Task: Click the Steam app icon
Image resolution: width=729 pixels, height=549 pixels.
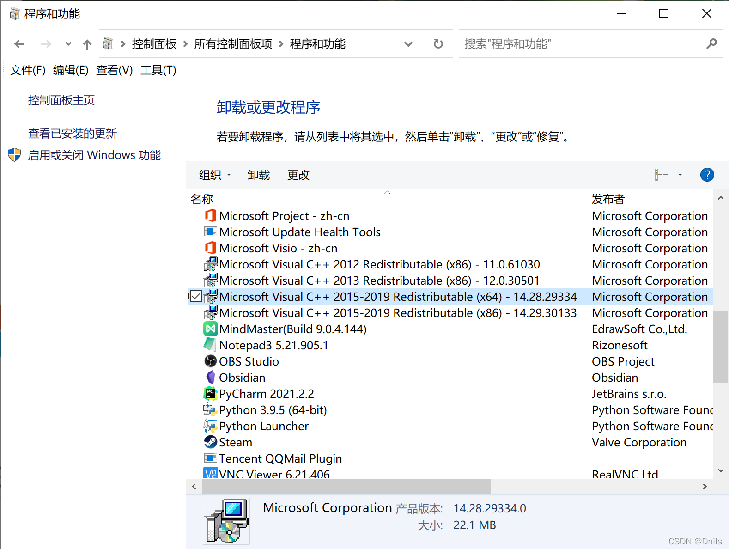Action: tap(210, 442)
